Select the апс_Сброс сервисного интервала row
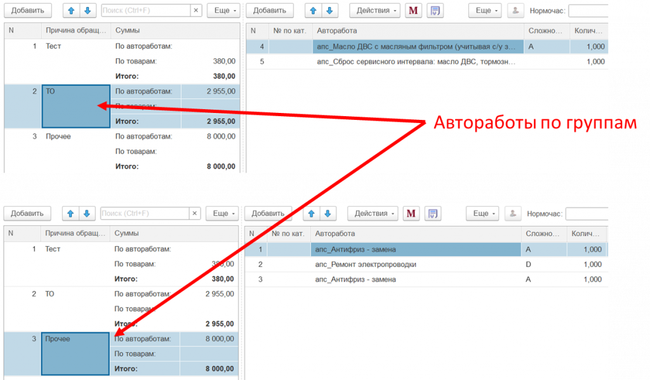Viewport: 650px width, 380px height. point(416,62)
